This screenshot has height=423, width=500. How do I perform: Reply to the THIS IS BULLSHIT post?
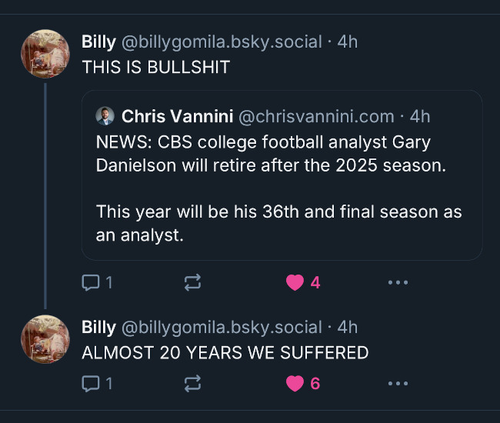click(92, 283)
